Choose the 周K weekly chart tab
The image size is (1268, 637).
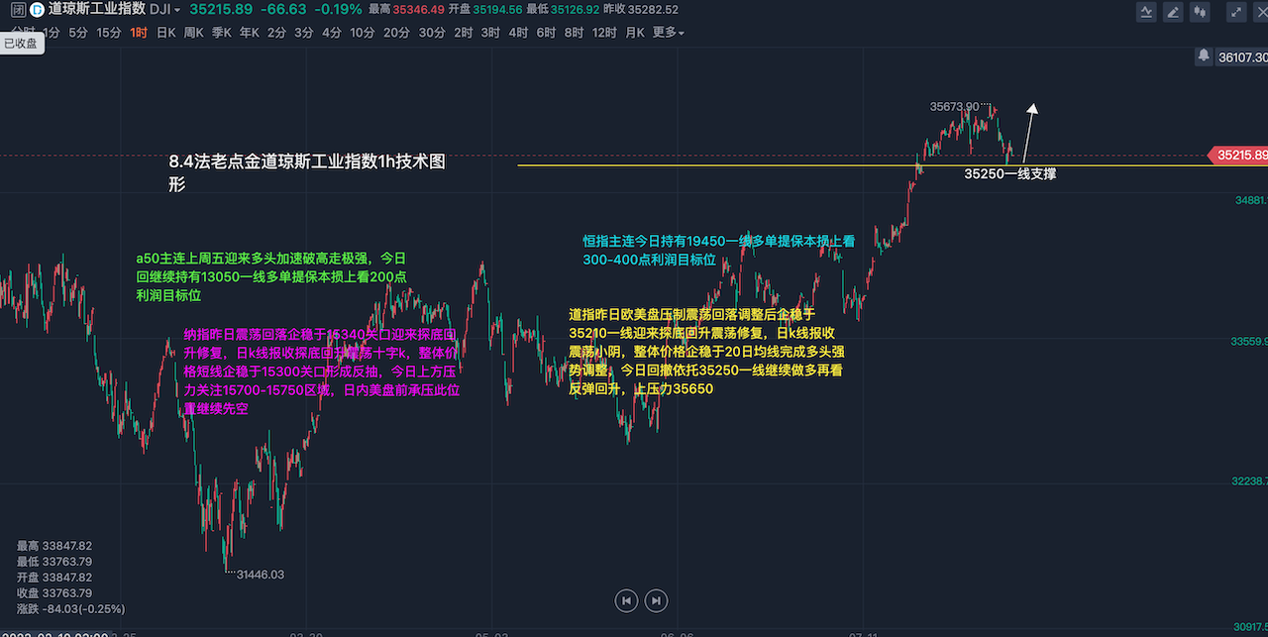click(193, 32)
